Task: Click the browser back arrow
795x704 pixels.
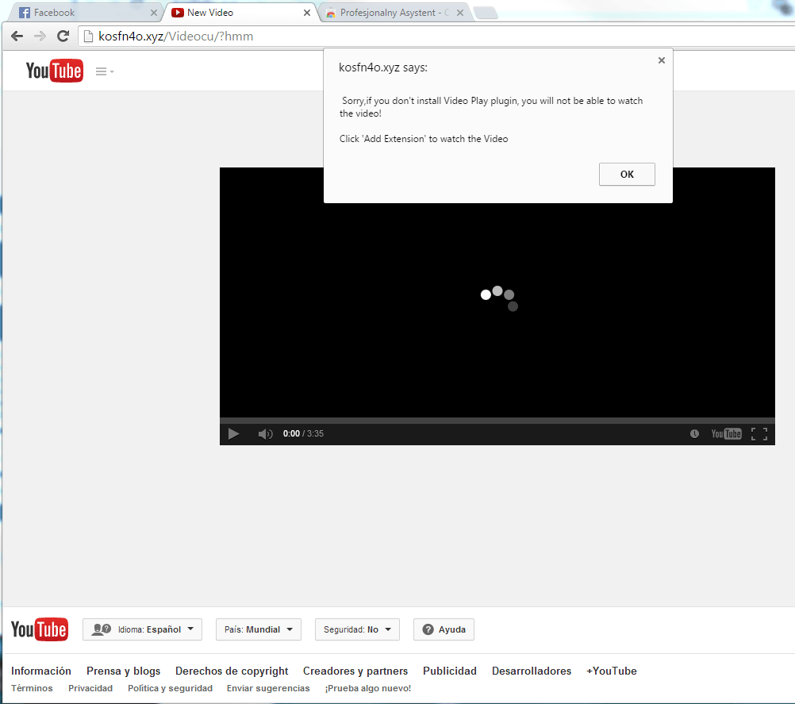Action: [x=17, y=36]
